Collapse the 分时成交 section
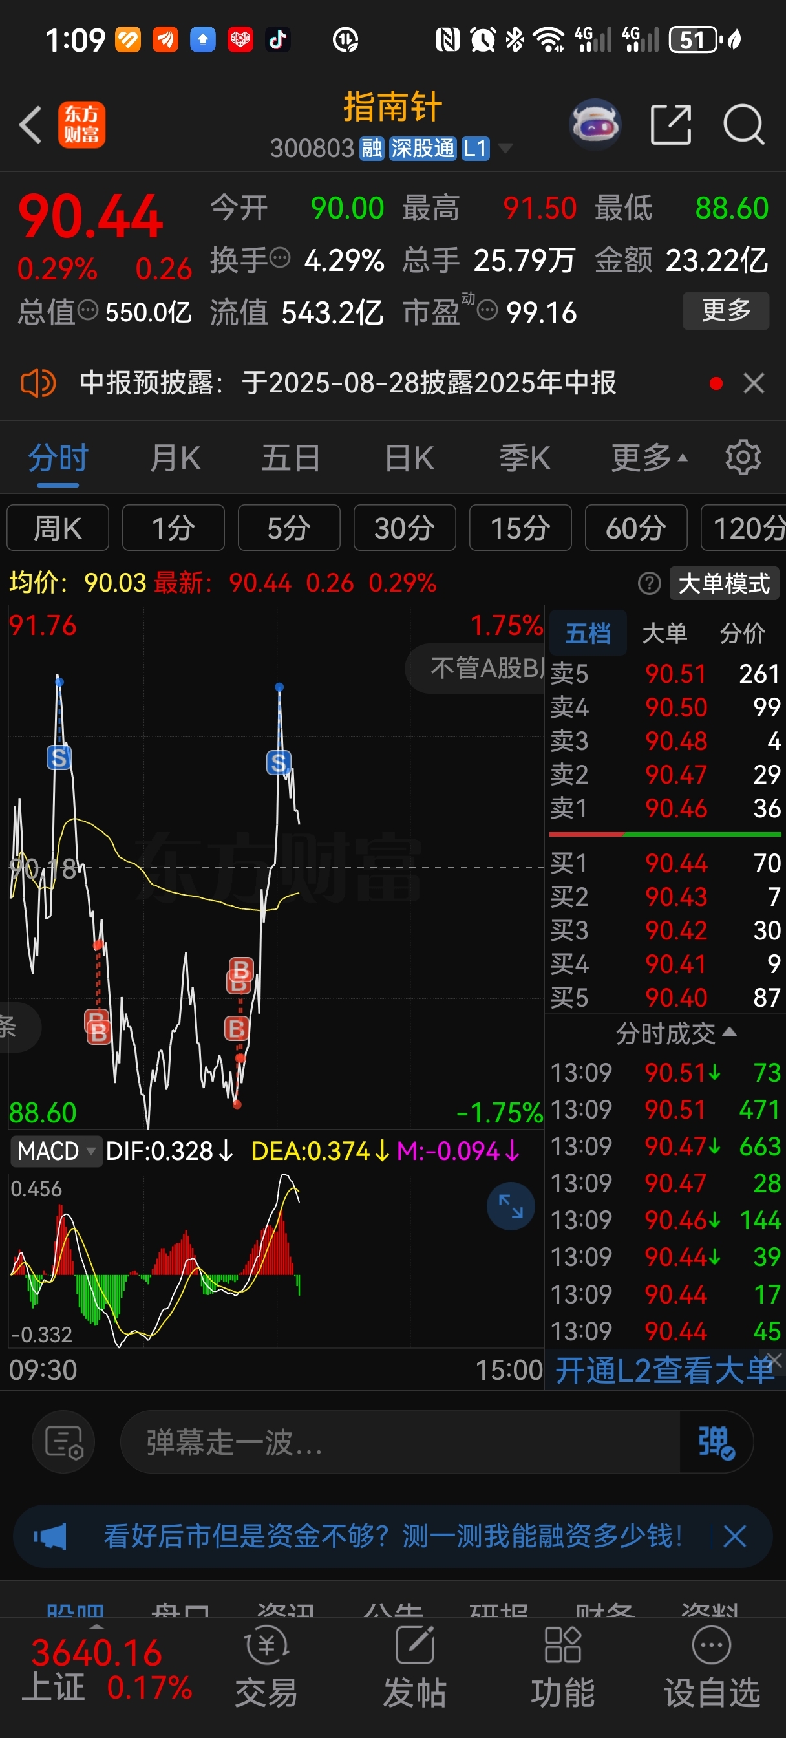This screenshot has width=786, height=1738. pos(676,1033)
